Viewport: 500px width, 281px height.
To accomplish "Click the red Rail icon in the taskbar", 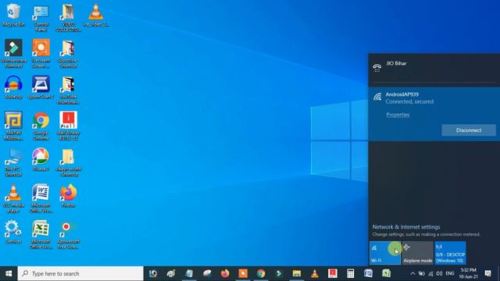I will (333, 273).
